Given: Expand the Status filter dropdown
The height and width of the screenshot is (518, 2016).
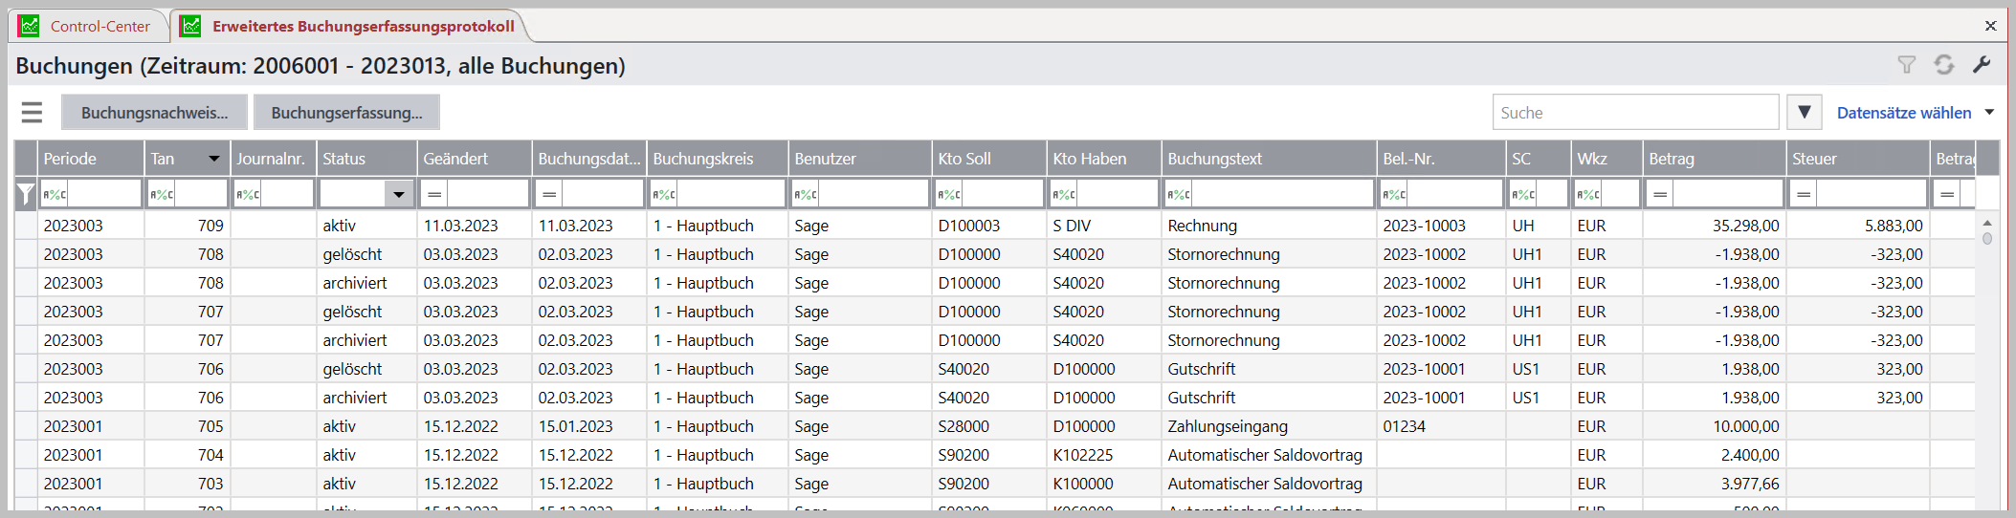Looking at the screenshot, I should coord(398,195).
